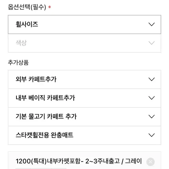
Task: Click the chevron on 기본 물고기 카페트 row
Action: 151,116
